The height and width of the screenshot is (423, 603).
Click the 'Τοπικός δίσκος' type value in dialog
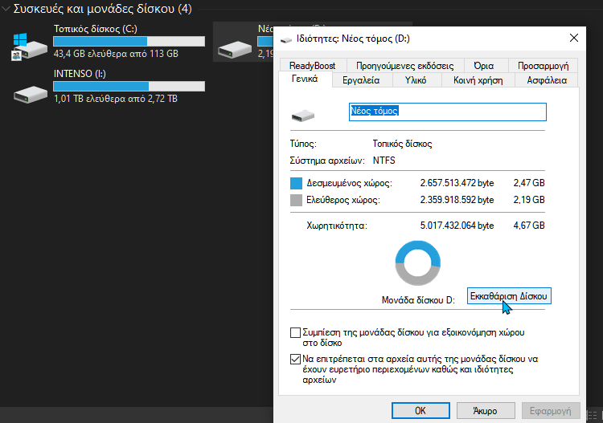(402, 144)
